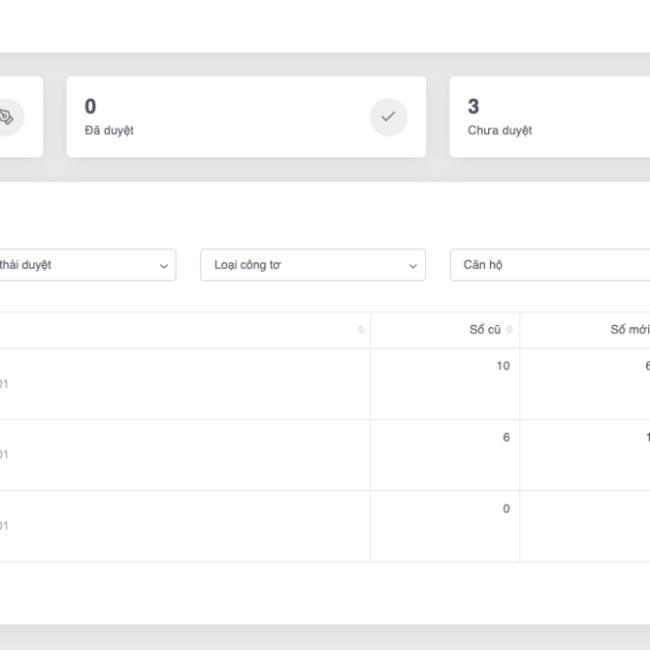Open the Căn hộ selector field
The image size is (650, 650).
click(549, 265)
